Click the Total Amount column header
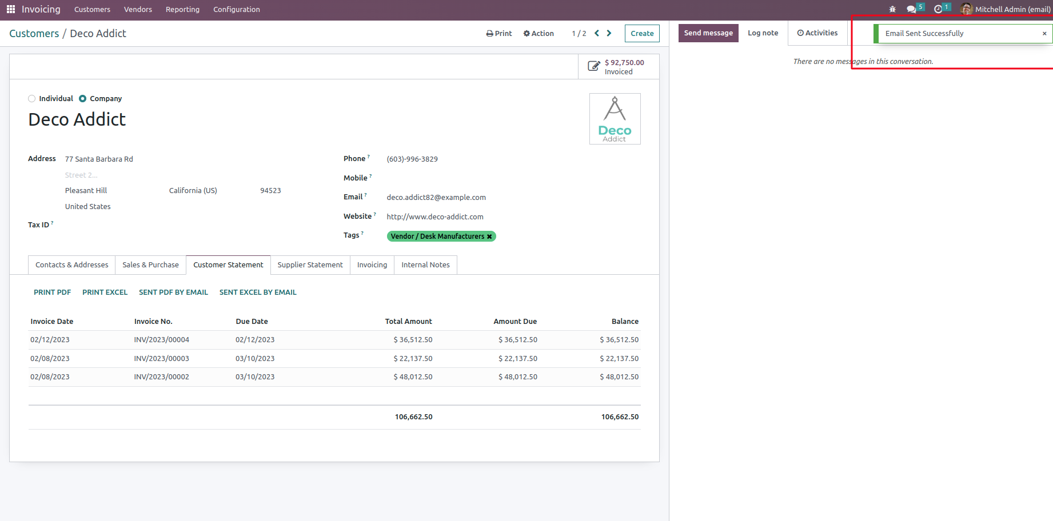Image resolution: width=1053 pixels, height=521 pixels. coord(409,322)
